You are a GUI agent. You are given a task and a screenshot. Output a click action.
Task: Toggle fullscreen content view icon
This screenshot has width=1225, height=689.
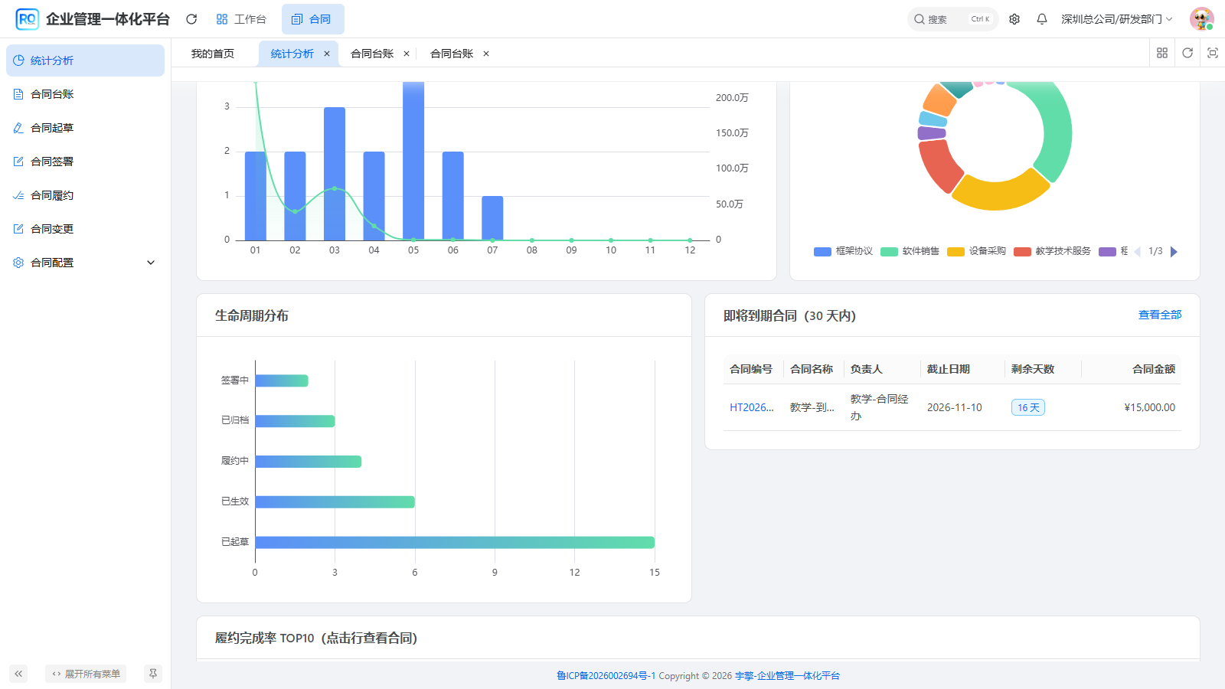pyautogui.click(x=1213, y=53)
